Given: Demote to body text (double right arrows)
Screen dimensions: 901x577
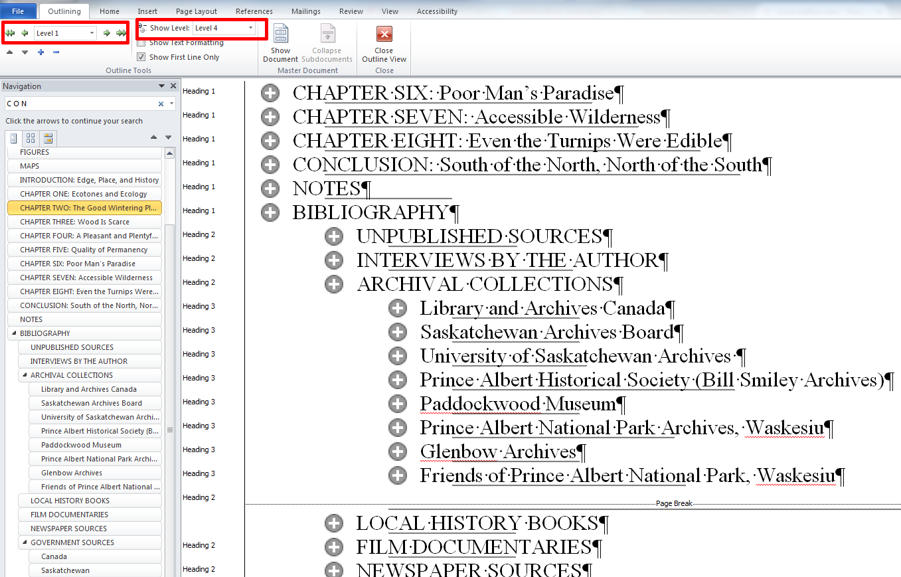Looking at the screenshot, I should click(x=121, y=33).
